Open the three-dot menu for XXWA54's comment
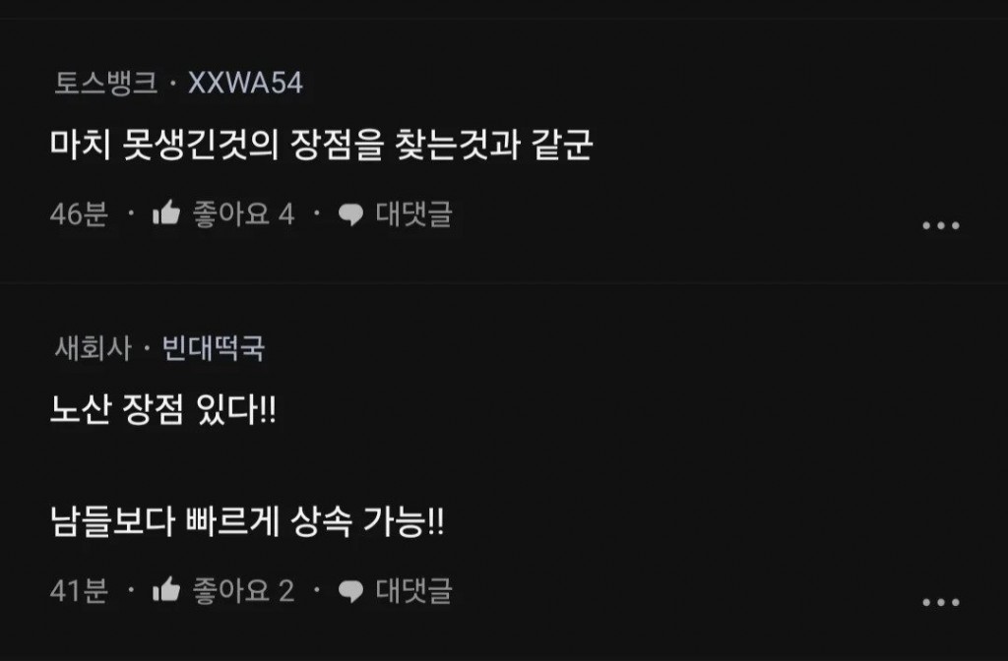Screen dimensions: 1008x661 pos(940,225)
